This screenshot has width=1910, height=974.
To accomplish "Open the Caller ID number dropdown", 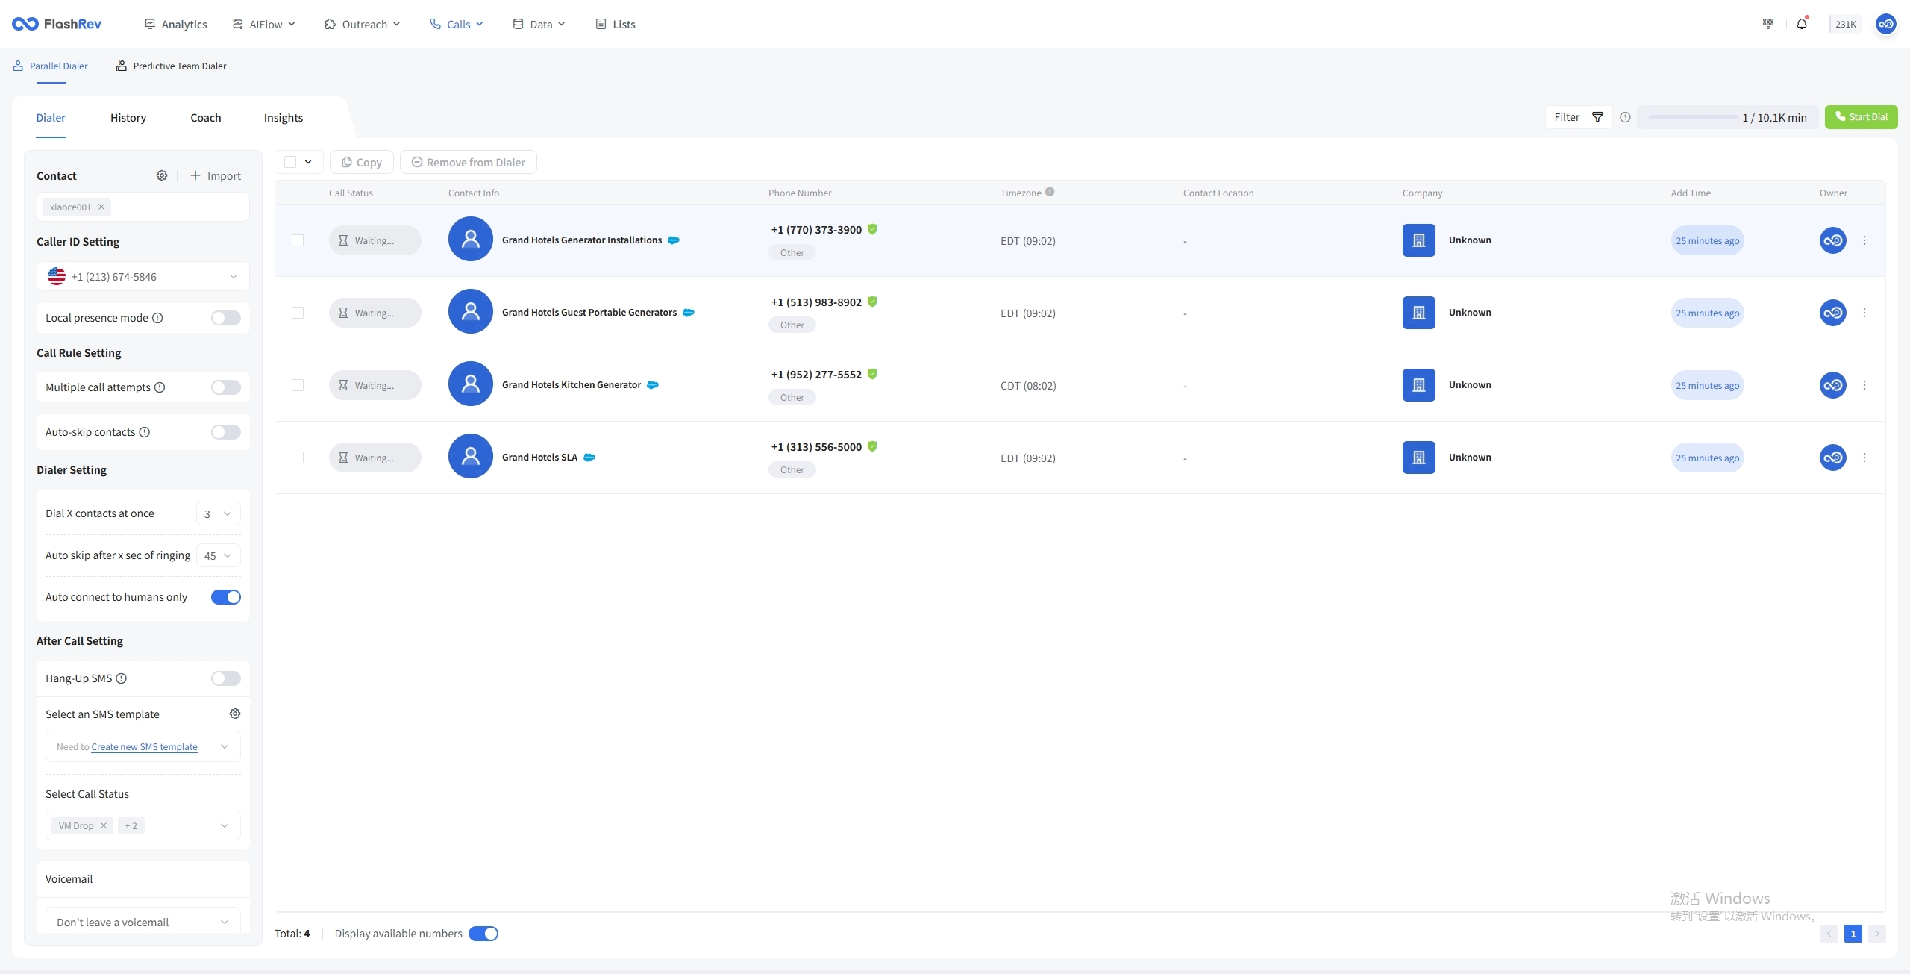I will [x=143, y=276].
